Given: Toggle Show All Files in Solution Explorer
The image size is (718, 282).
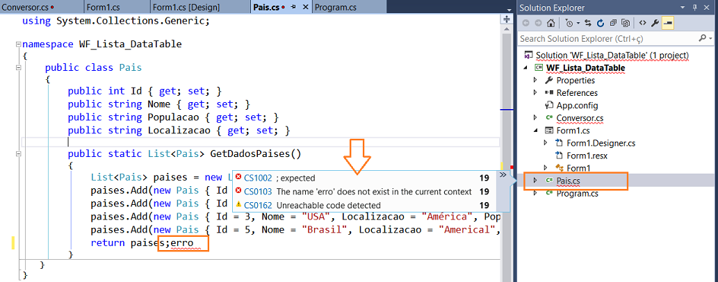Looking at the screenshot, I should click(626, 22).
